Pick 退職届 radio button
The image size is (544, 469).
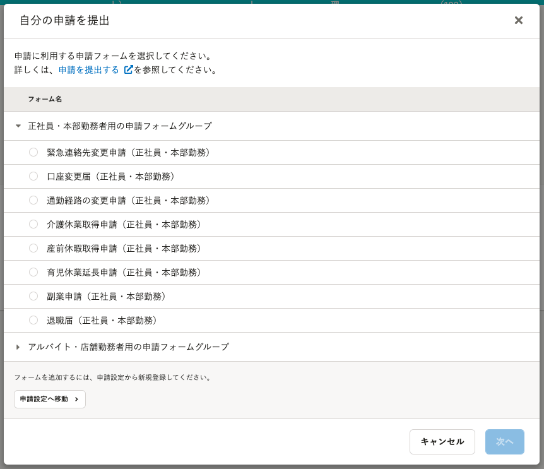(x=33, y=320)
